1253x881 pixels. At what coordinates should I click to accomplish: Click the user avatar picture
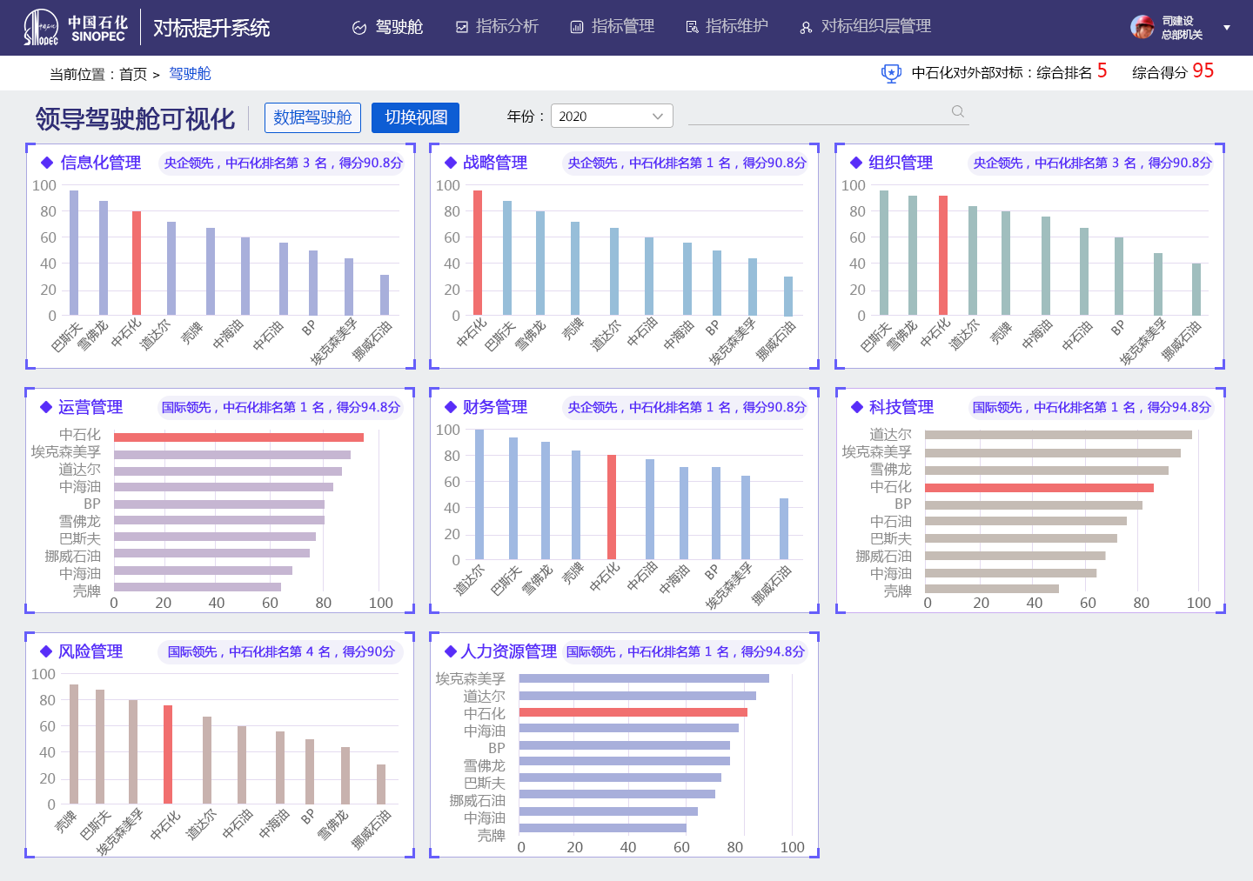[x=1142, y=27]
